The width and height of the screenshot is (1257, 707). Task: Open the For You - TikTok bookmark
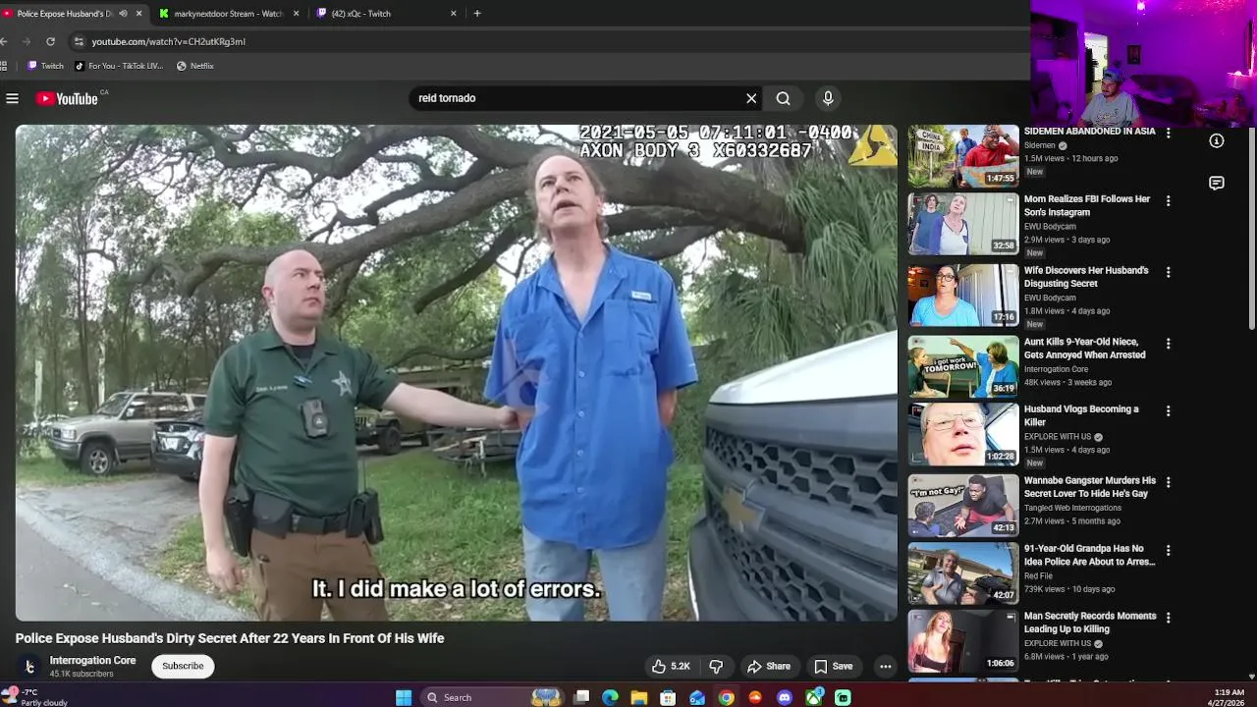(x=119, y=66)
